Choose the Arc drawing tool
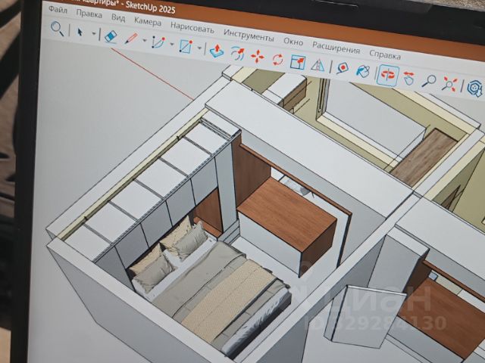Viewport: 485px width, 363px height. 158,42
